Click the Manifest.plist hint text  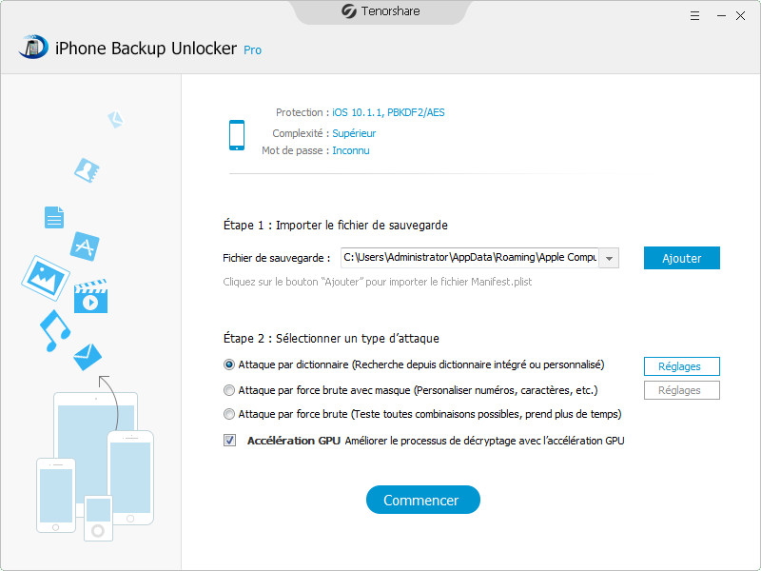(377, 282)
